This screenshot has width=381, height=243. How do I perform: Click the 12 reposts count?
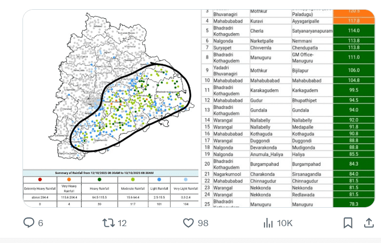point(122,223)
